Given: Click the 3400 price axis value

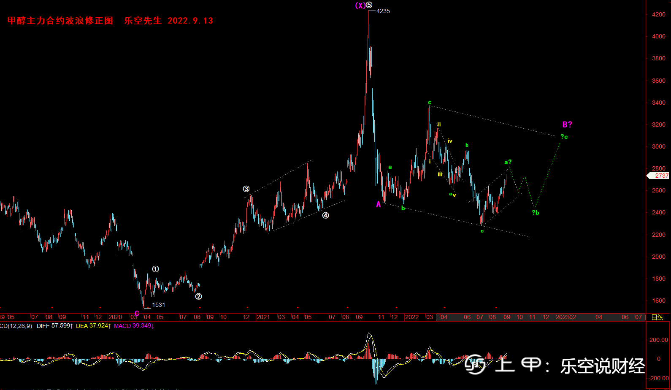Looking at the screenshot, I should point(659,103).
